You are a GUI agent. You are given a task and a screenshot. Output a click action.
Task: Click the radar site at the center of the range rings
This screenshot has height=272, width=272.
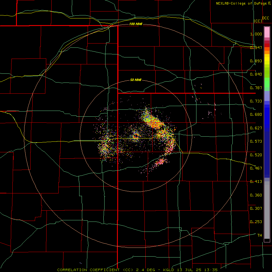(x=136, y=136)
